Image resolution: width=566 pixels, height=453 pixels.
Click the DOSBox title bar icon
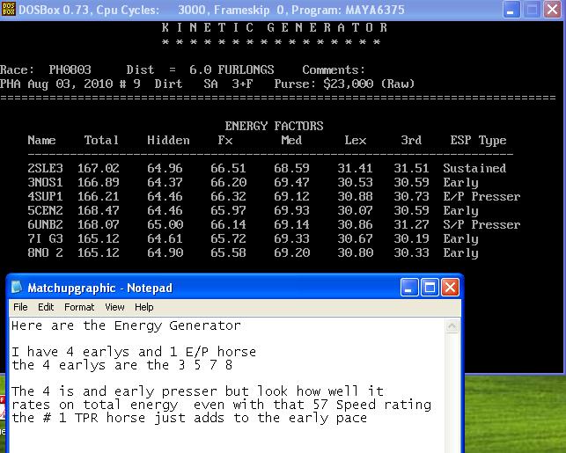coord(8,9)
